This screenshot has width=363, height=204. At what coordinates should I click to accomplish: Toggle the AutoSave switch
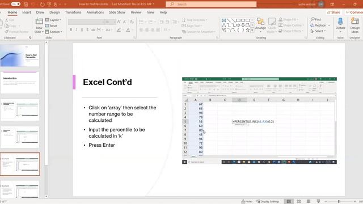pos(15,4)
